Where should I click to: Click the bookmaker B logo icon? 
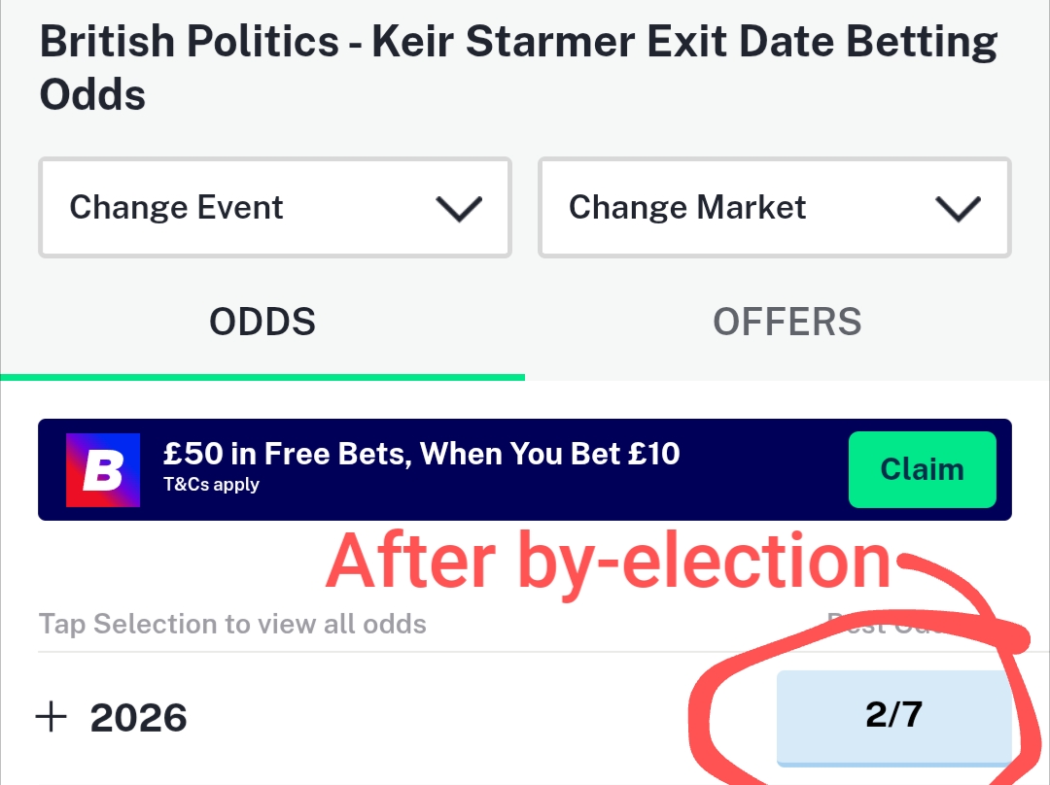[x=103, y=470]
